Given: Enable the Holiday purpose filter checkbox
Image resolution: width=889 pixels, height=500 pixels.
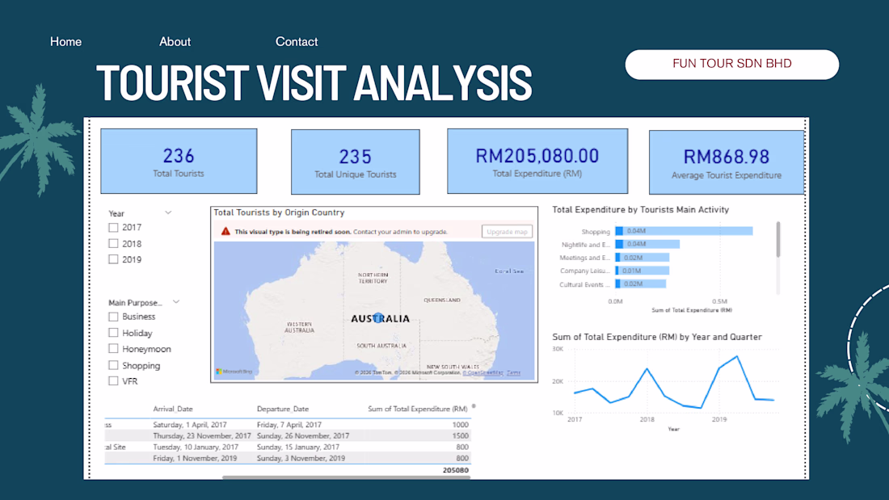Looking at the screenshot, I should coord(113,333).
